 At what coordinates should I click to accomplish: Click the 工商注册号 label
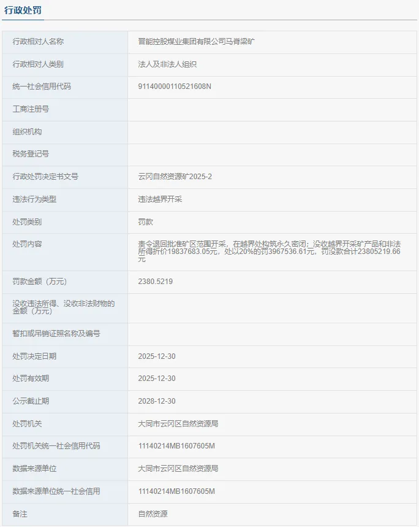click(31, 109)
